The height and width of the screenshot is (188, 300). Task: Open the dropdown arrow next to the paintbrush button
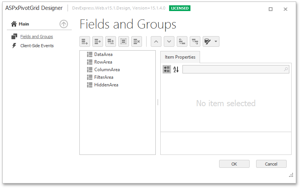(x=216, y=41)
